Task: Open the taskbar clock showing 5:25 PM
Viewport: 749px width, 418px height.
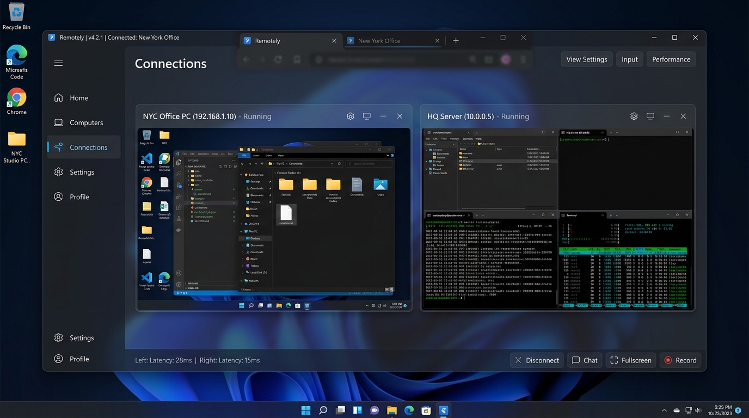Action: click(719, 410)
